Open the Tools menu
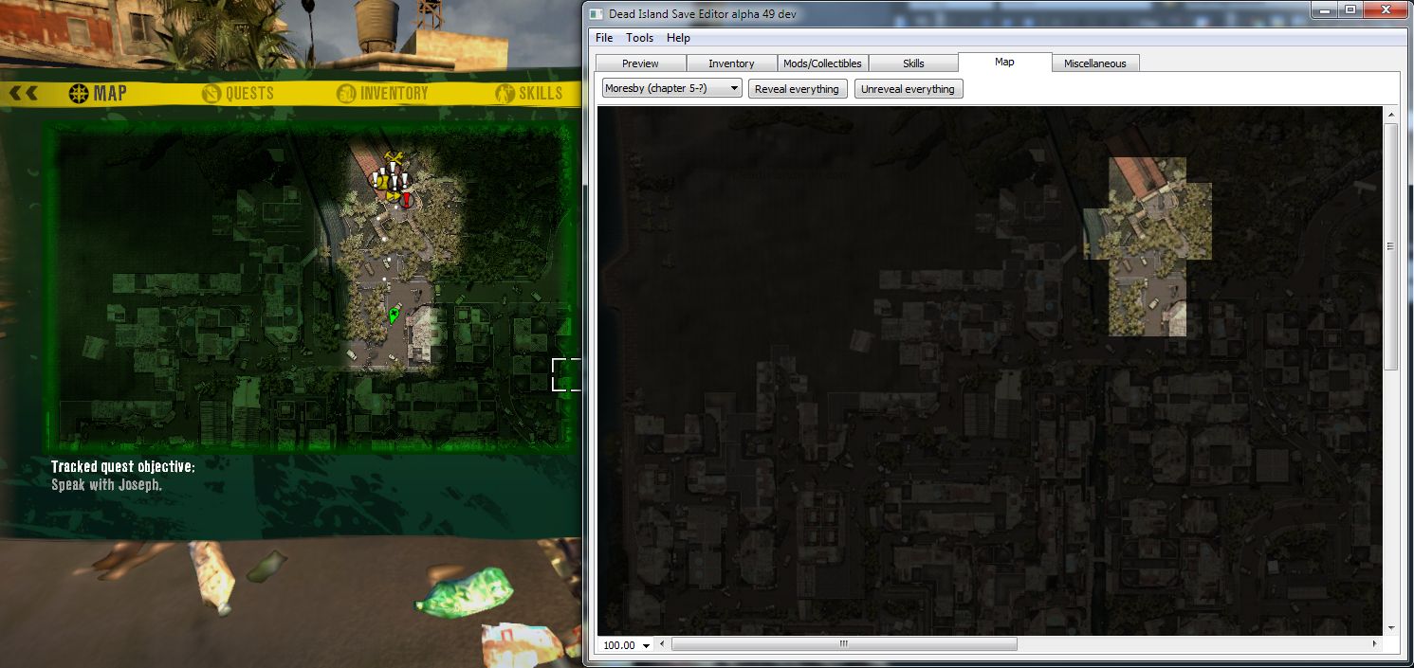Viewport: 1414px width, 668px height. tap(639, 38)
